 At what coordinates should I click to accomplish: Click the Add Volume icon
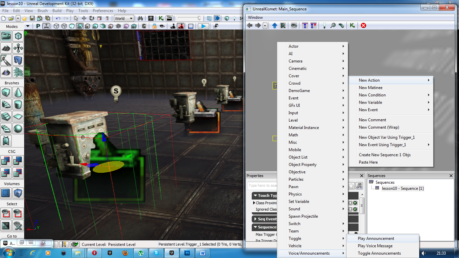coord(18,193)
